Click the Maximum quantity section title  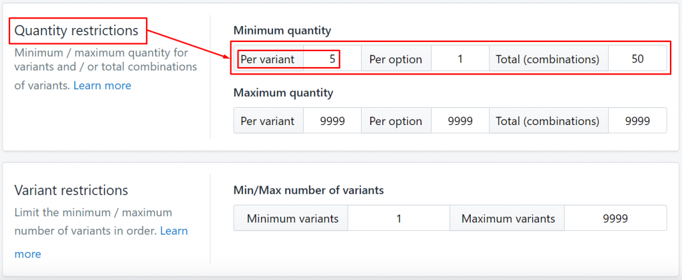tap(283, 92)
